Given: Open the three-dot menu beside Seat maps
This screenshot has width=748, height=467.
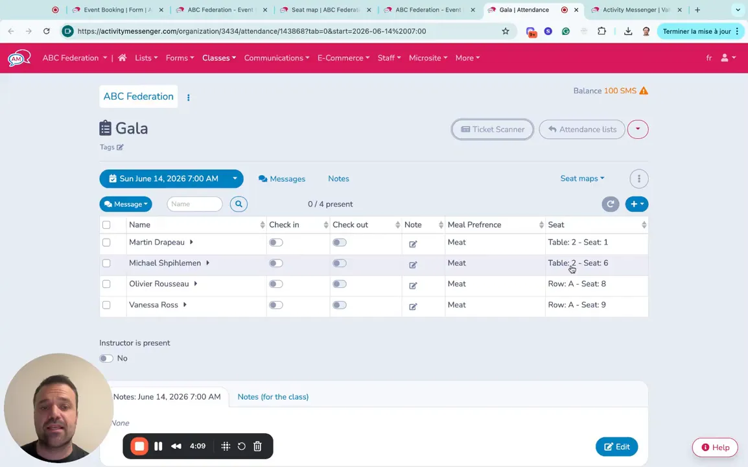Looking at the screenshot, I should [x=638, y=179].
